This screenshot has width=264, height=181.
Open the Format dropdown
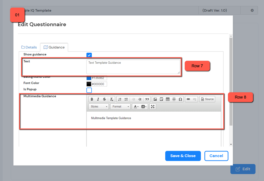120,107
